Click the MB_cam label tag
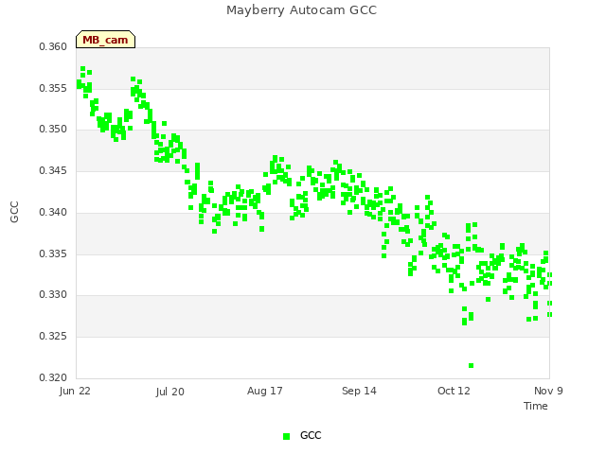Screen dimensions: 606x454 click(x=105, y=40)
